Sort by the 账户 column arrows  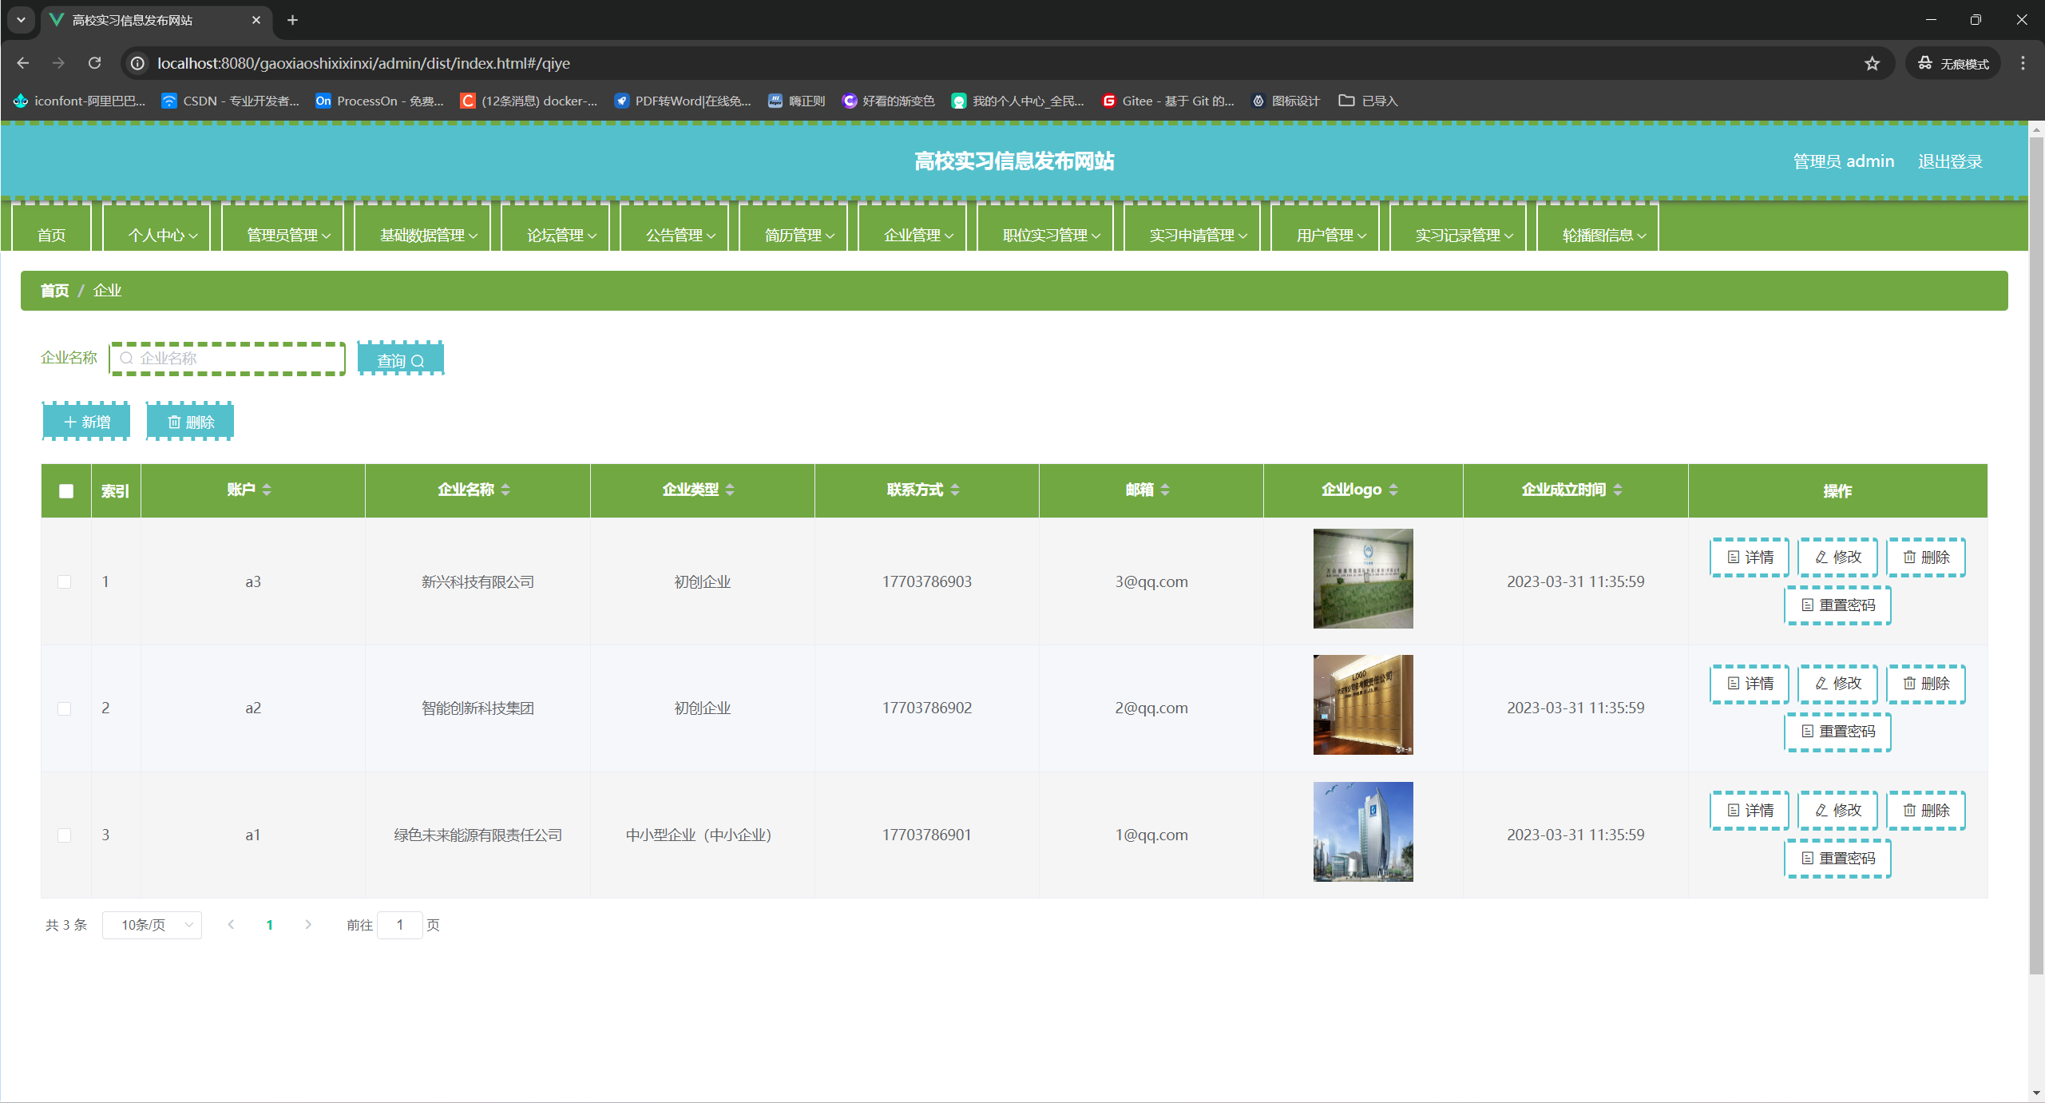[267, 490]
